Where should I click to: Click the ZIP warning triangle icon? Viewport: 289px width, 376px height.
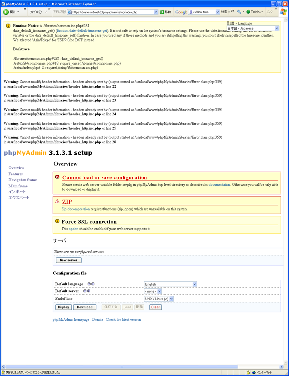click(57, 201)
